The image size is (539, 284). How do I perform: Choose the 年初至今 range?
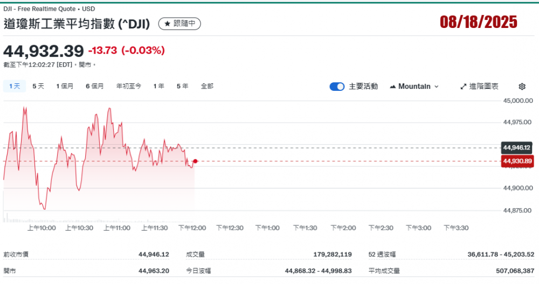[128, 86]
